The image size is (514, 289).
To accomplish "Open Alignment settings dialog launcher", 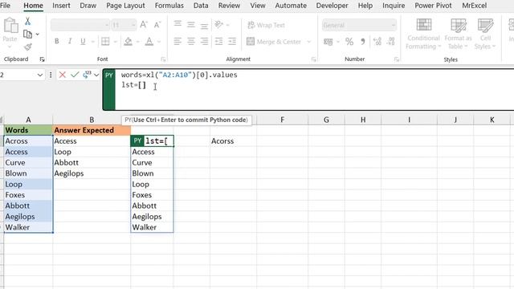I will point(314,59).
